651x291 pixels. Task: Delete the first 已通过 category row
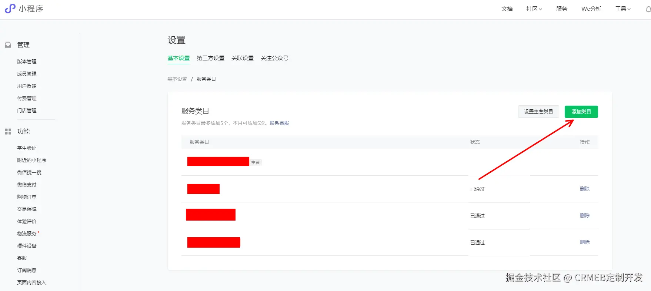tap(585, 189)
